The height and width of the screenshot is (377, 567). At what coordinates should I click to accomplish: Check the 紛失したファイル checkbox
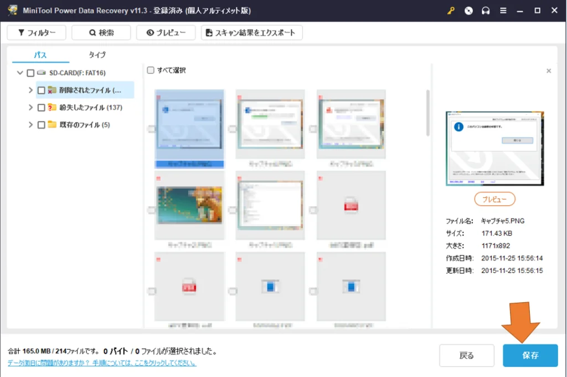[41, 108]
